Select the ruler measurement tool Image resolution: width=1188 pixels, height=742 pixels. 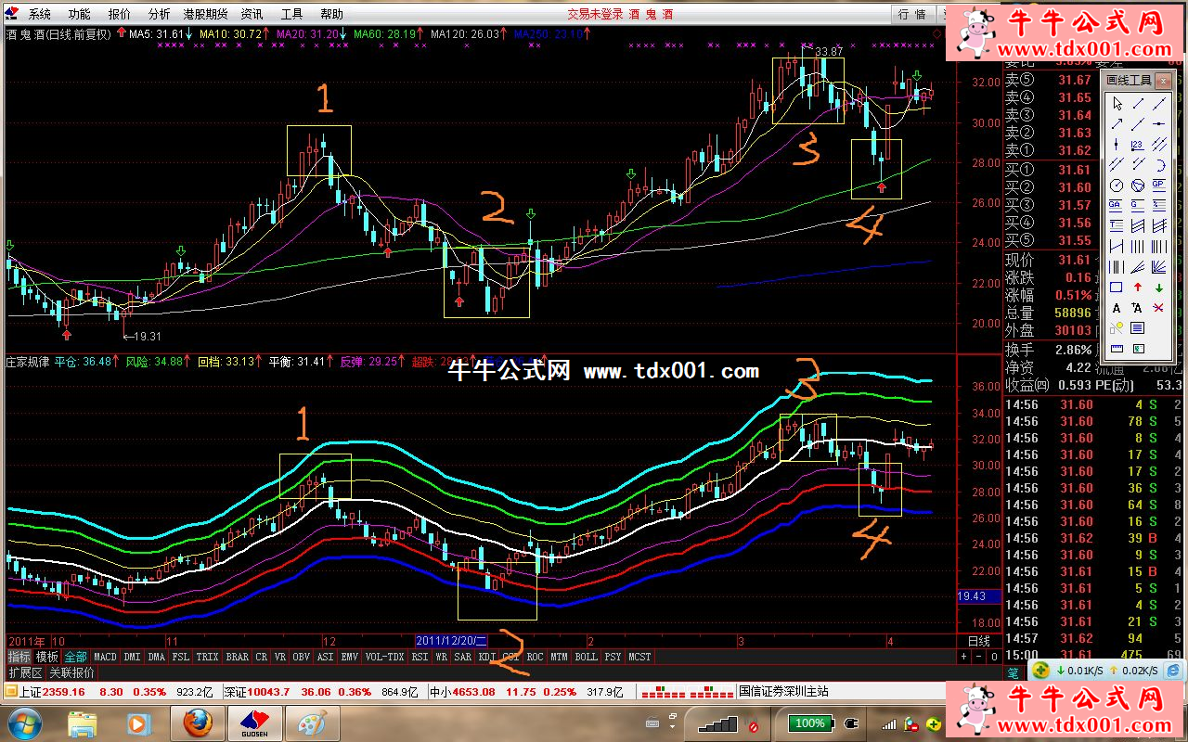click(x=1116, y=349)
